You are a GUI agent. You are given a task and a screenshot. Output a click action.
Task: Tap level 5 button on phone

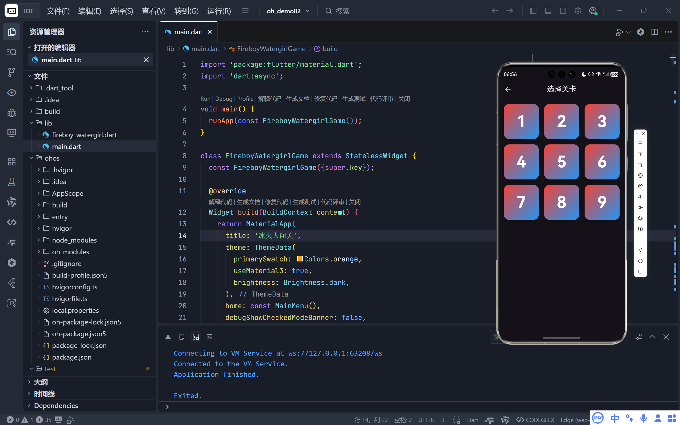(x=561, y=162)
